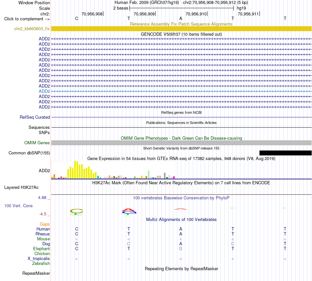This screenshot has width=312, height=281.
Task: Click position label 70,956,909 in ruler
Action: (x=144, y=14)
